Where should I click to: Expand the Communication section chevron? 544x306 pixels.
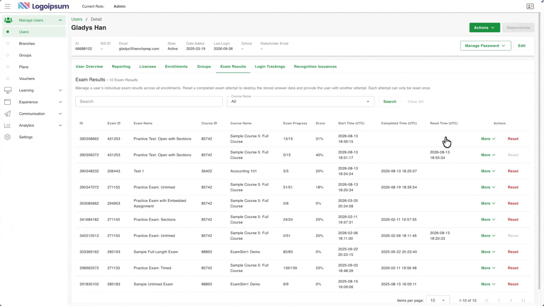(x=60, y=114)
